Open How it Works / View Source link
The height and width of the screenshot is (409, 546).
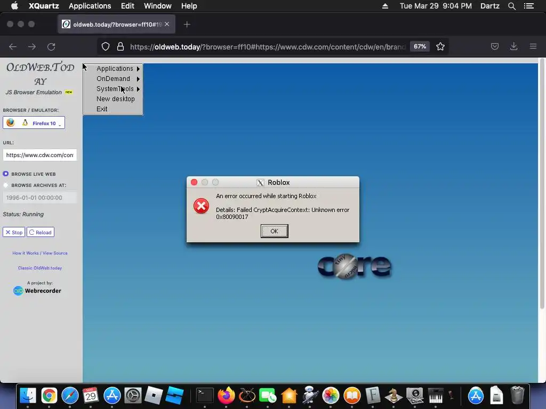click(x=40, y=253)
